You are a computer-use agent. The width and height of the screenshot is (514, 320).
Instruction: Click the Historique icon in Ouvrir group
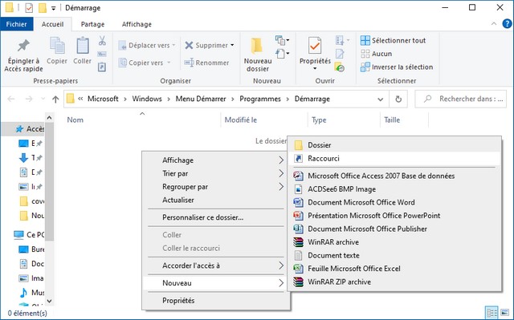[x=339, y=67]
